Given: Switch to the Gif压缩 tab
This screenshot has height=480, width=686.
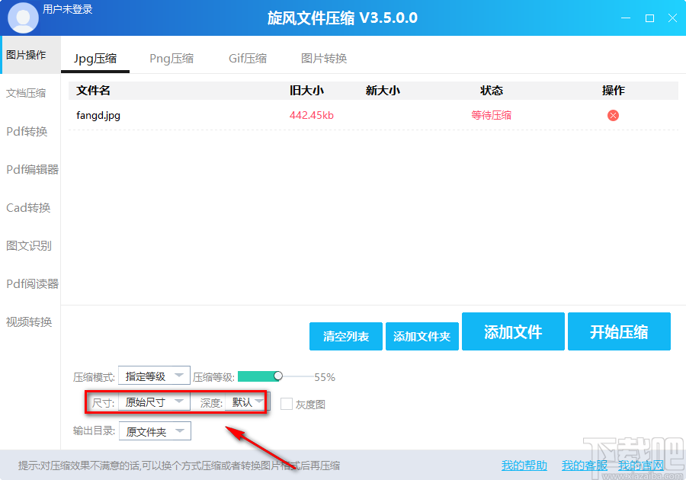Looking at the screenshot, I should click(247, 57).
